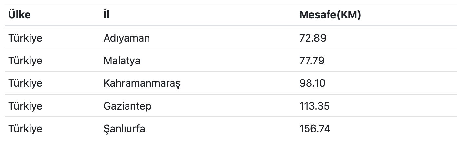Click Türkiye in the Adıyaman row
This screenshot has width=457, height=159.
coord(26,38)
